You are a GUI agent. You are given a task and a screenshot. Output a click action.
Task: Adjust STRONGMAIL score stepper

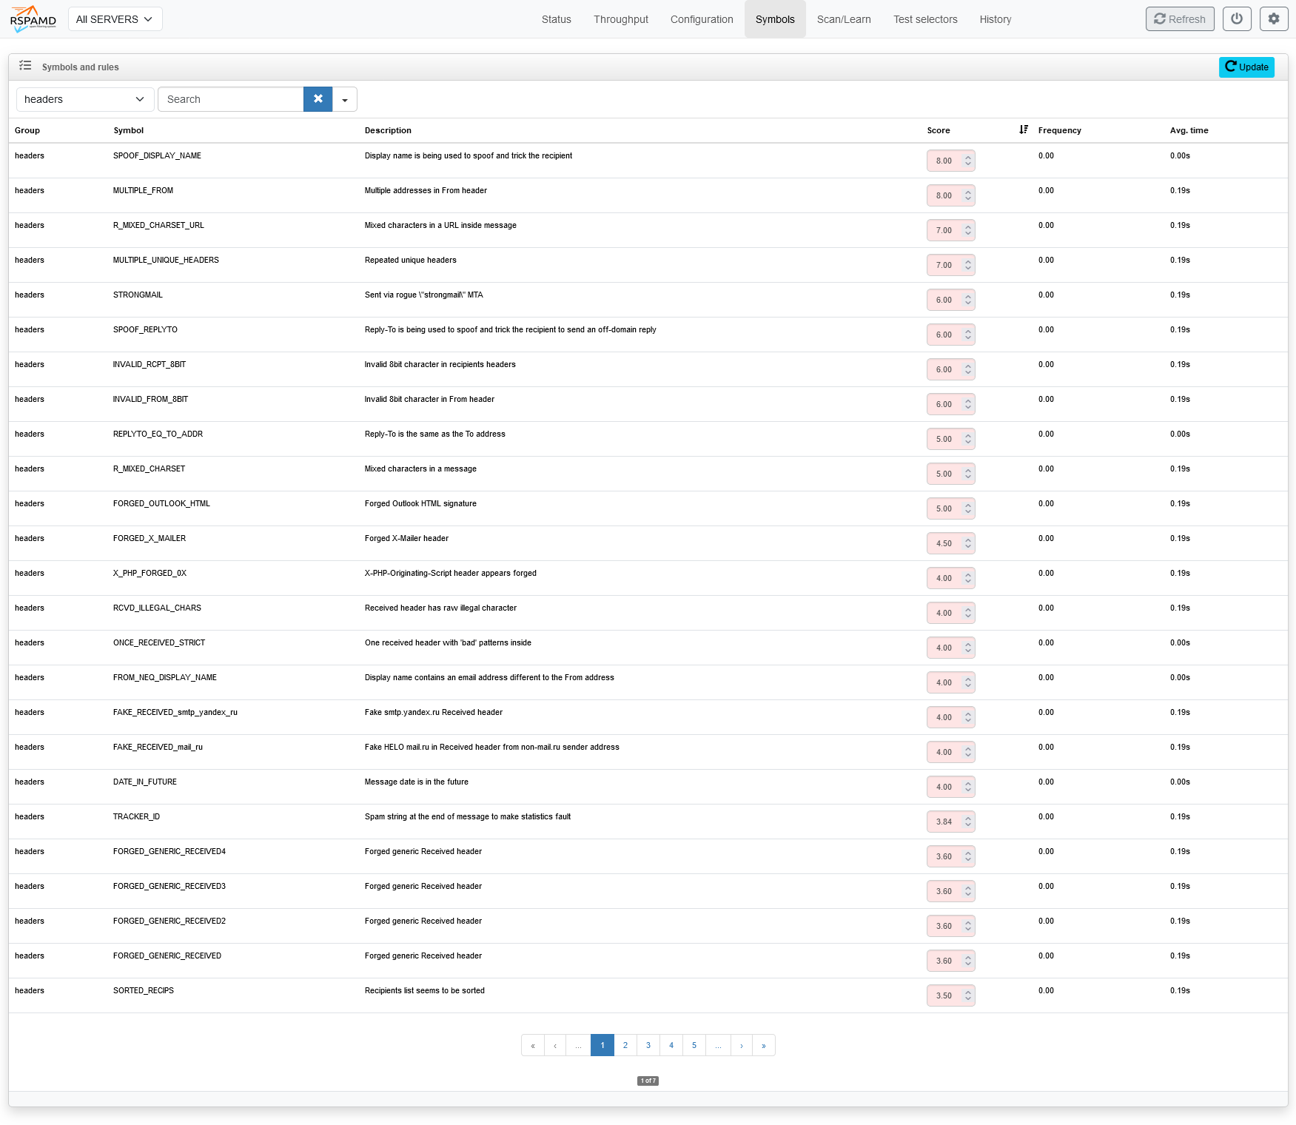pos(967,300)
